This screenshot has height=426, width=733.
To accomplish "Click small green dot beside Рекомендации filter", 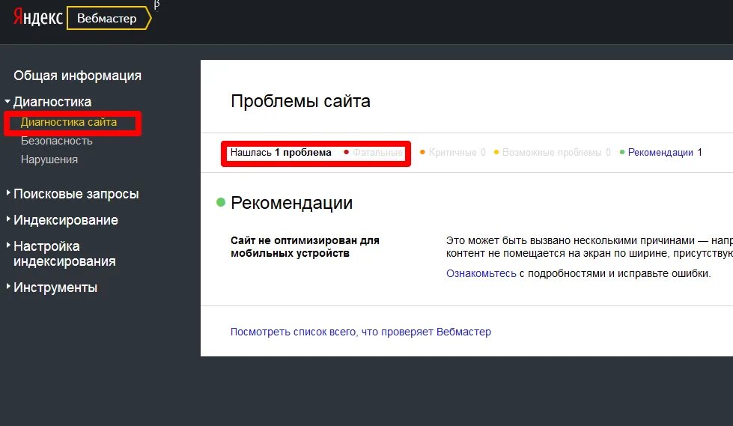I will (622, 152).
